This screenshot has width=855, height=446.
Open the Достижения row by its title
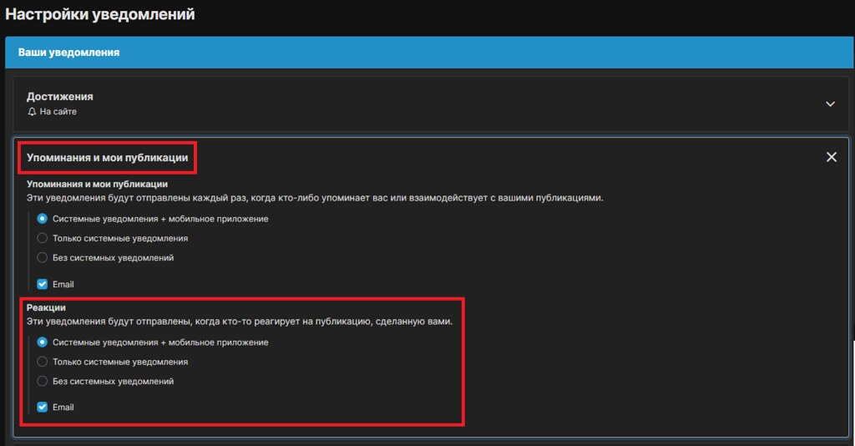pos(59,97)
